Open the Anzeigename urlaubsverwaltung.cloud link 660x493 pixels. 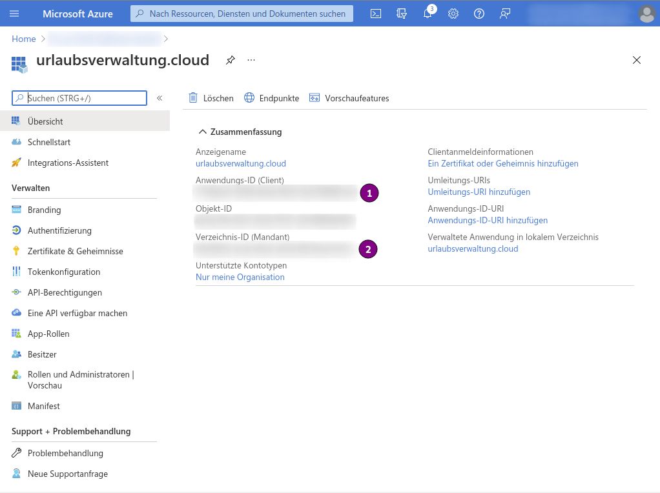coord(241,163)
